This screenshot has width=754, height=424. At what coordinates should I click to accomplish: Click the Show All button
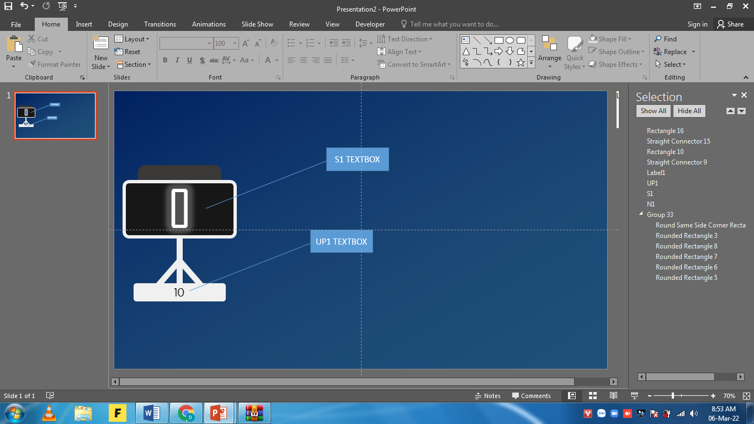click(654, 111)
